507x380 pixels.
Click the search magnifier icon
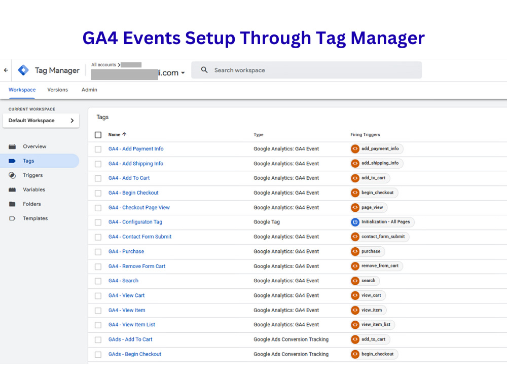(204, 70)
